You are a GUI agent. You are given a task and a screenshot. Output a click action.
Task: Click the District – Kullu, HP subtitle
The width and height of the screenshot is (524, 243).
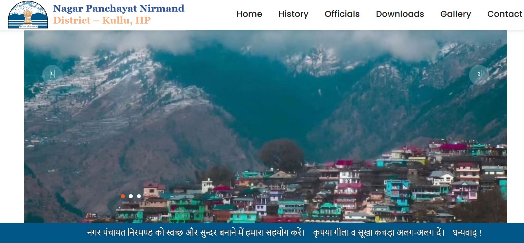pyautogui.click(x=102, y=20)
